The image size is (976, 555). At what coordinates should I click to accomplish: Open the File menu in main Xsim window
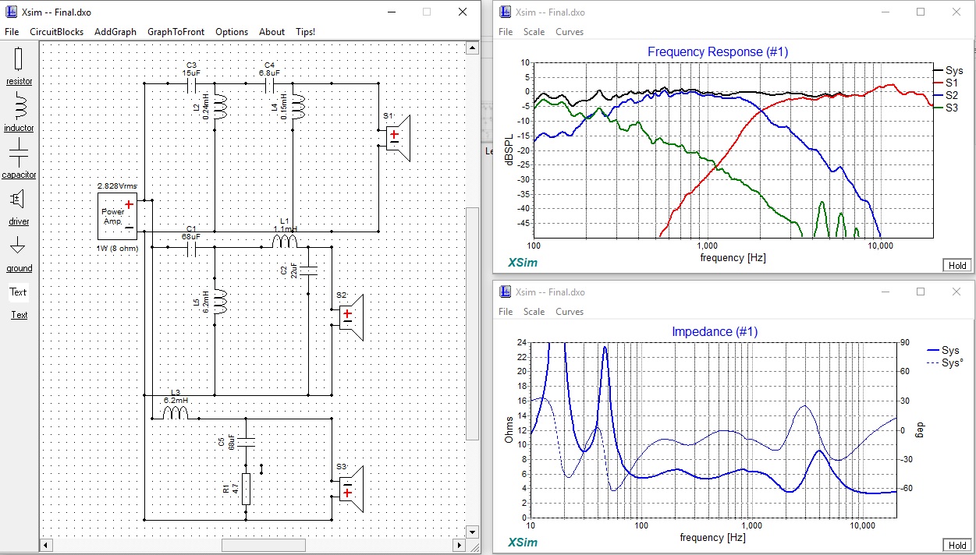[x=12, y=32]
